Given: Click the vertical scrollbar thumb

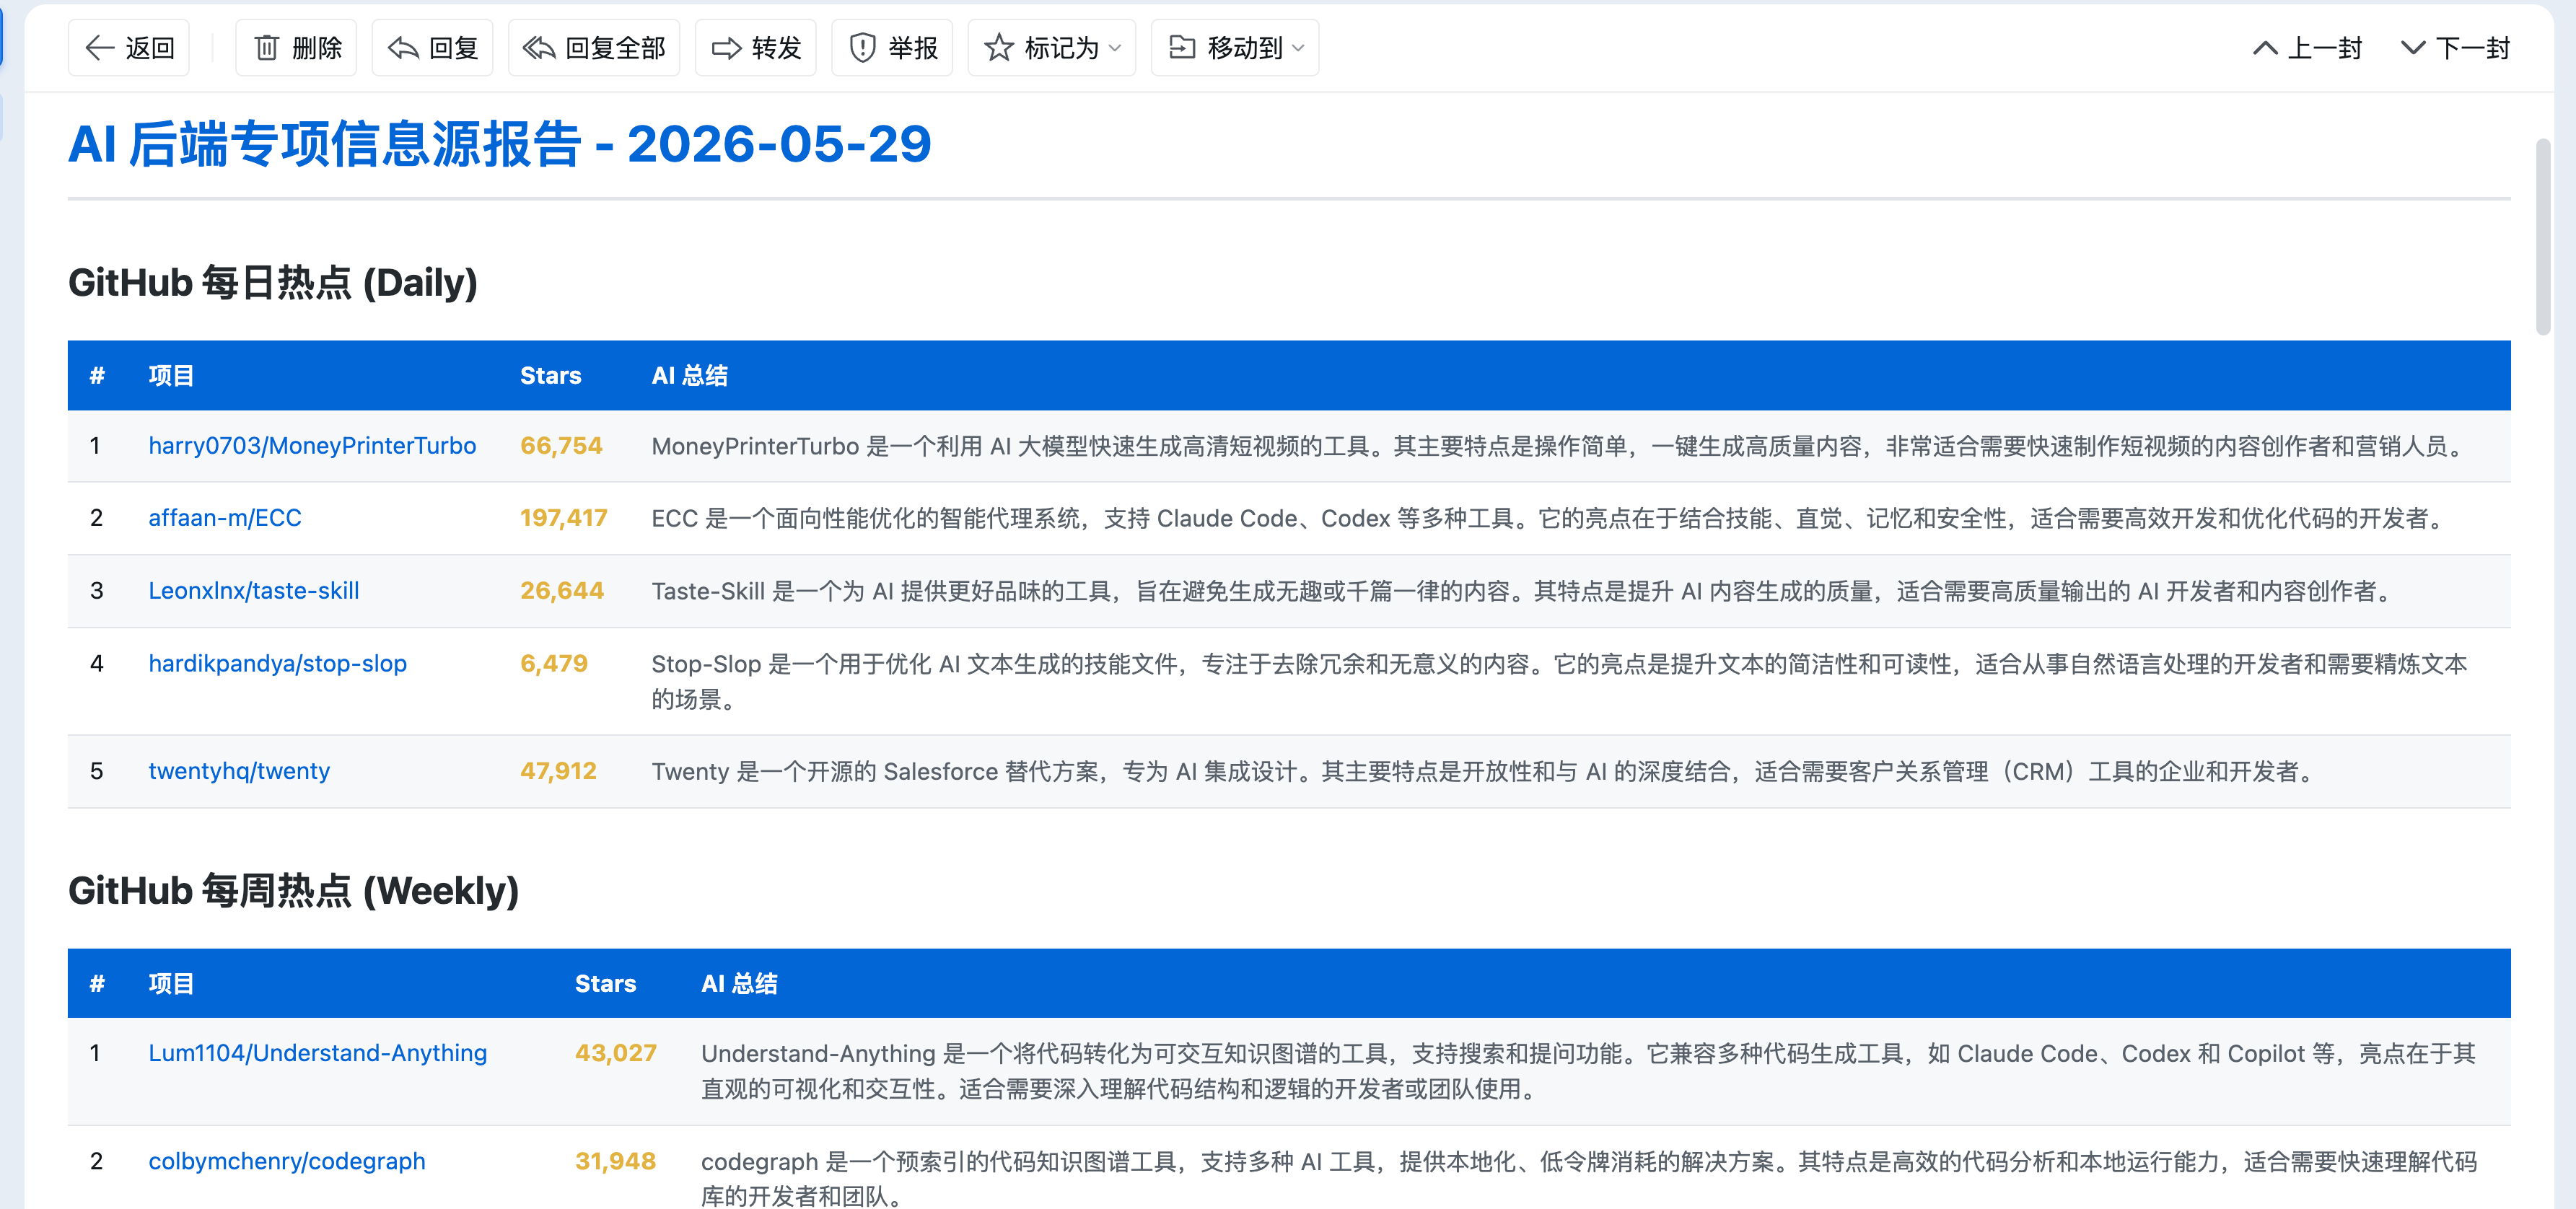Looking at the screenshot, I should tap(2543, 237).
